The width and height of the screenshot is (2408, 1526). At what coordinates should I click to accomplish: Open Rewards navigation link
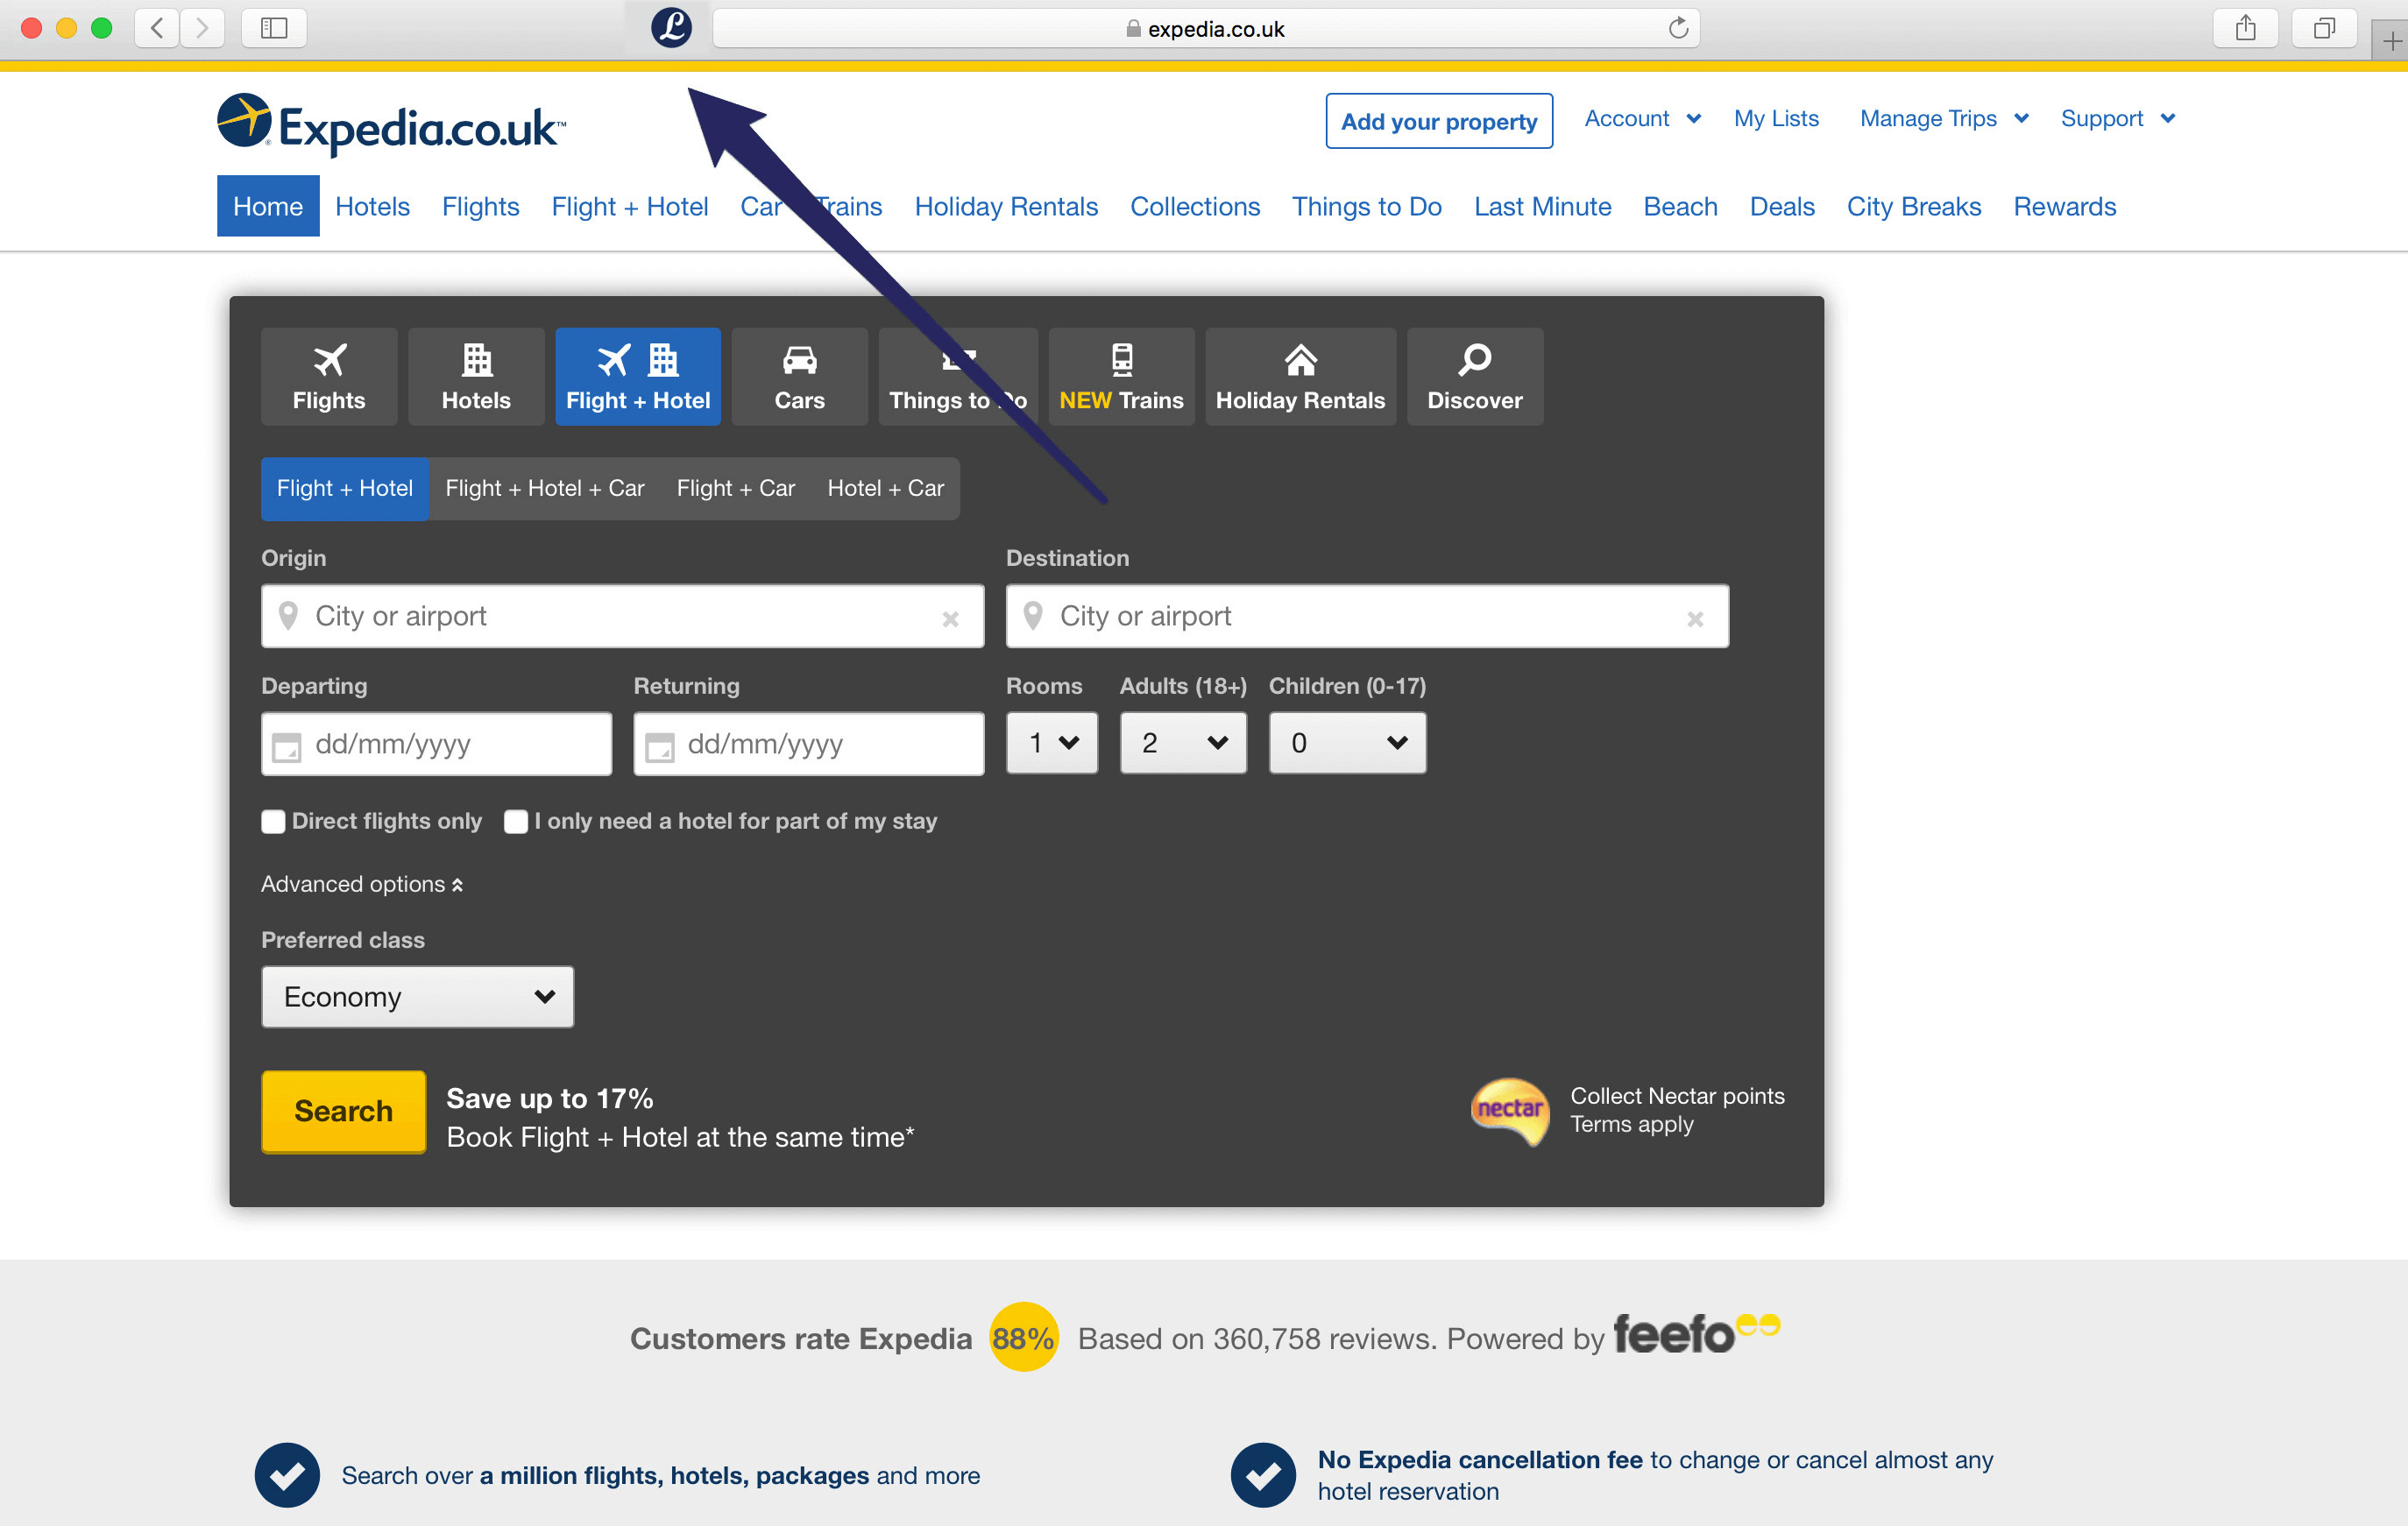pos(2065,206)
